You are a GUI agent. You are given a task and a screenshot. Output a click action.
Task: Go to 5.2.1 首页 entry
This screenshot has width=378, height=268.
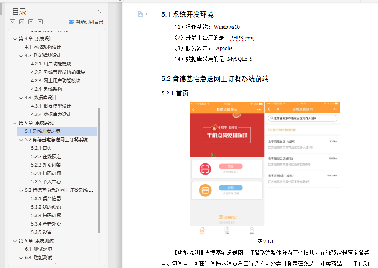tap(41, 148)
